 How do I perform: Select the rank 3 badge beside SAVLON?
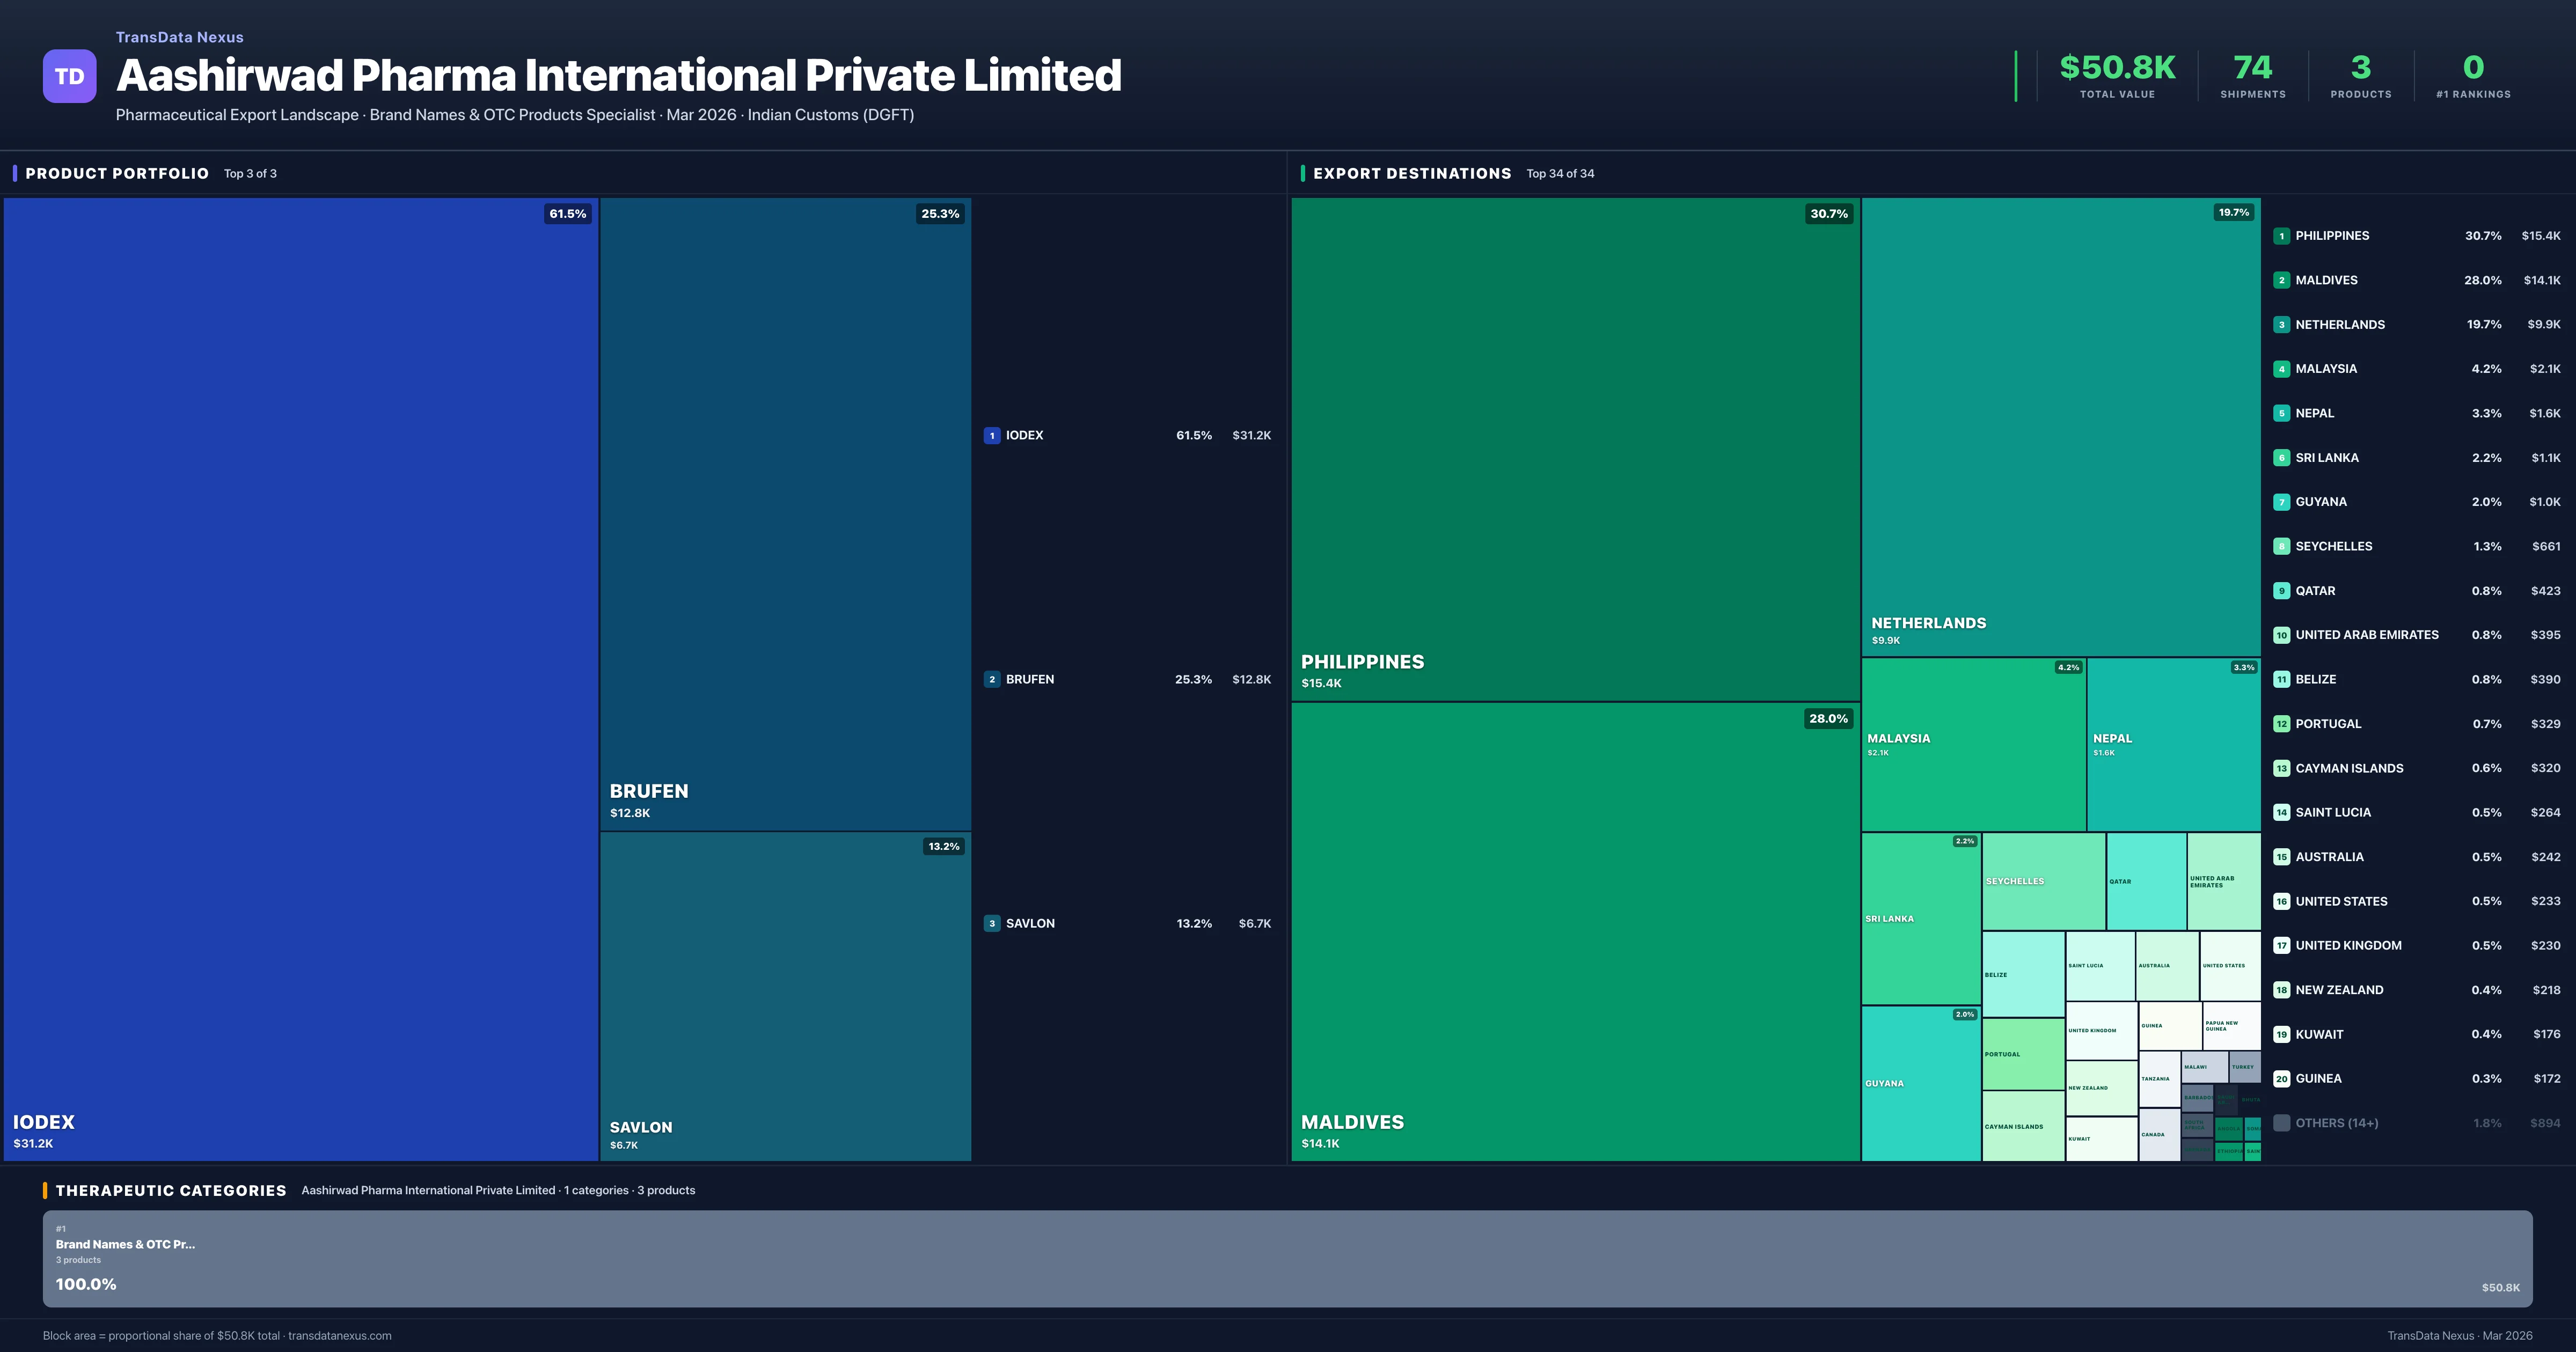(x=992, y=923)
